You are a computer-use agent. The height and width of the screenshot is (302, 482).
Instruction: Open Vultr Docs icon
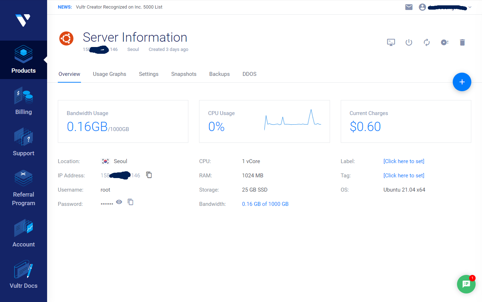[24, 270]
